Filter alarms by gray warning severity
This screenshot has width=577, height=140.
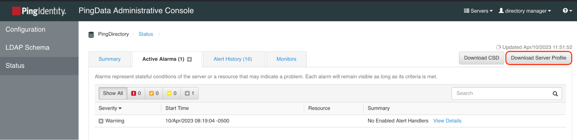coord(190,93)
